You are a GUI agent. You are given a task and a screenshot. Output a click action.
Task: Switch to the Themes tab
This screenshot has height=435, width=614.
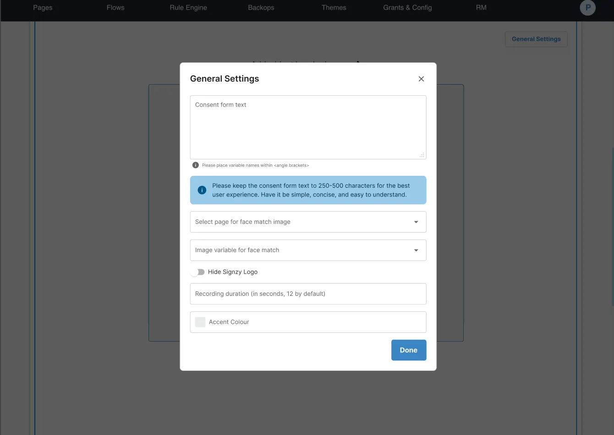(x=334, y=8)
